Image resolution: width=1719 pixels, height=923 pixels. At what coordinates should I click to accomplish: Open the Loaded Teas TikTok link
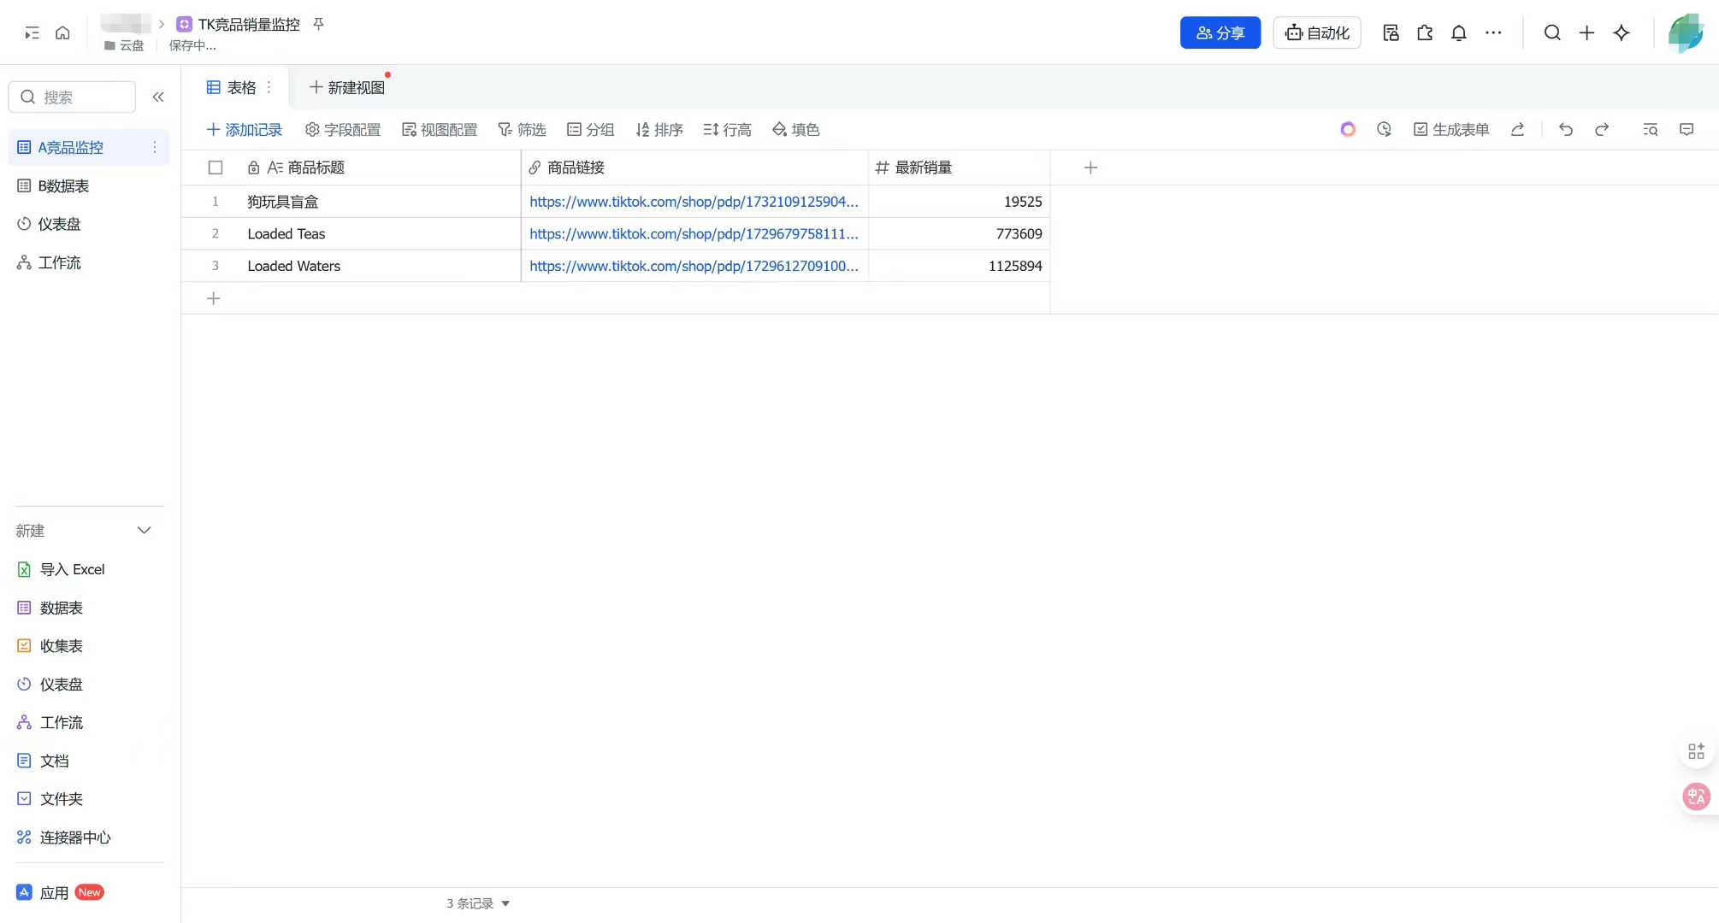tap(693, 234)
